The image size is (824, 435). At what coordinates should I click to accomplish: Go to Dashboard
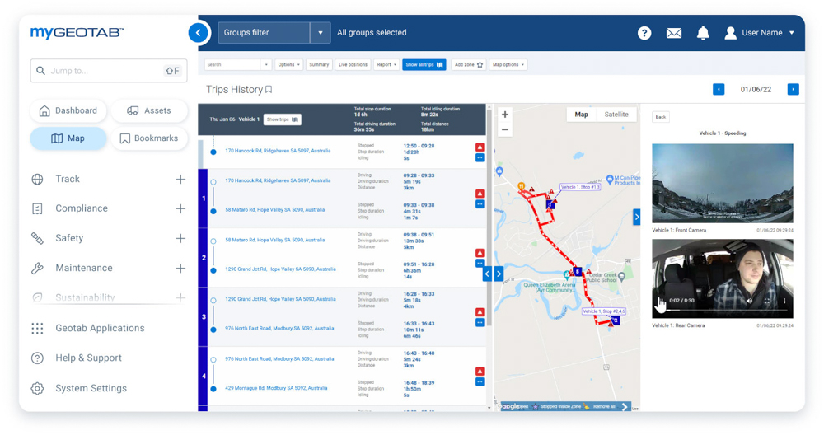click(x=68, y=111)
